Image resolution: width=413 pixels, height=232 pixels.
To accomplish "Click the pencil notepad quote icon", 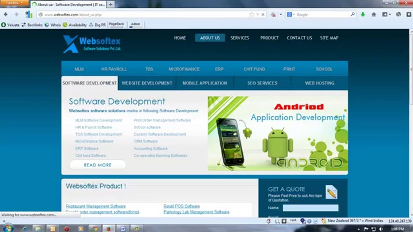I will click(331, 192).
